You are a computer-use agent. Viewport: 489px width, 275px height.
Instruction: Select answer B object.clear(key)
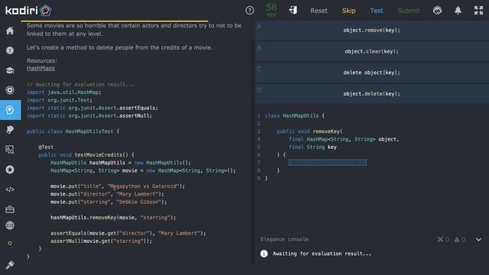[372, 51]
